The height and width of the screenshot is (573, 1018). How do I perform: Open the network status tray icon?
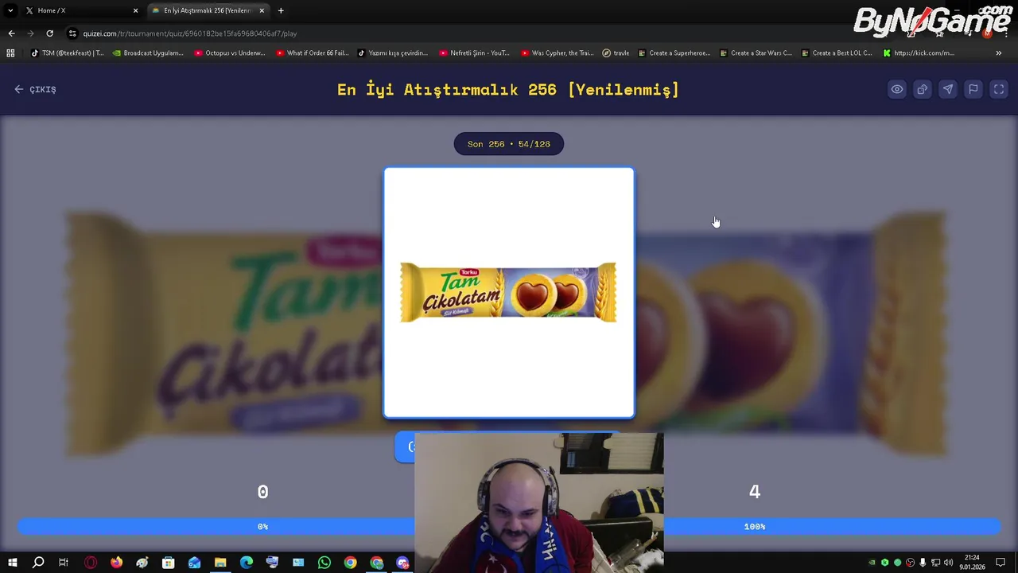click(x=936, y=563)
